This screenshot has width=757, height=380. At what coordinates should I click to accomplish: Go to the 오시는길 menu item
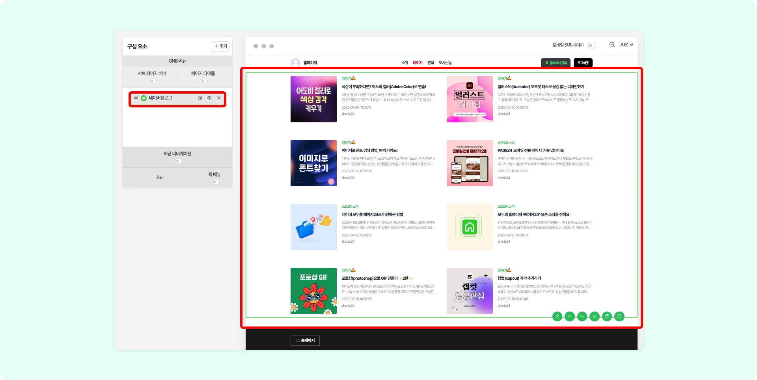(x=445, y=63)
